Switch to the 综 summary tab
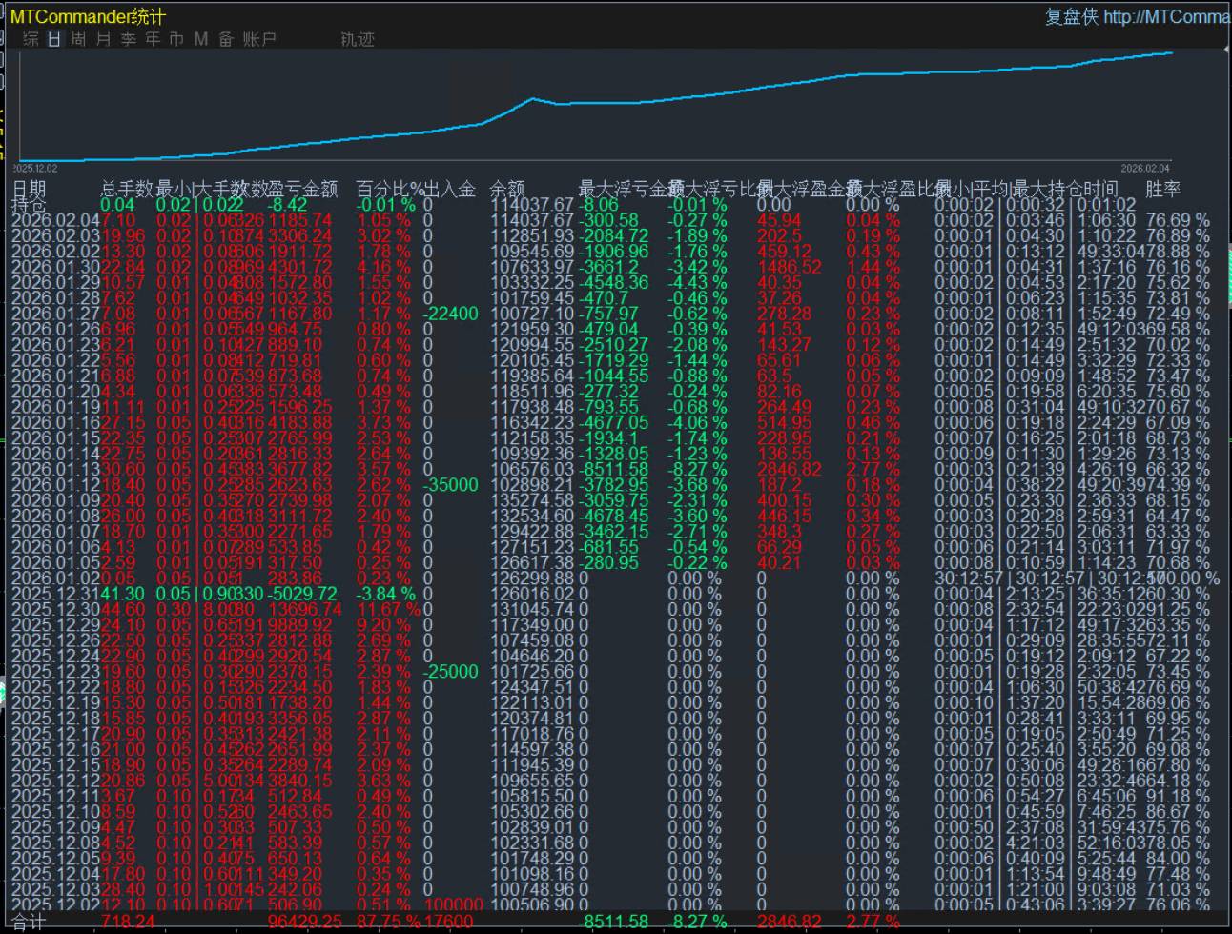This screenshot has height=934, width=1232. coord(31,39)
